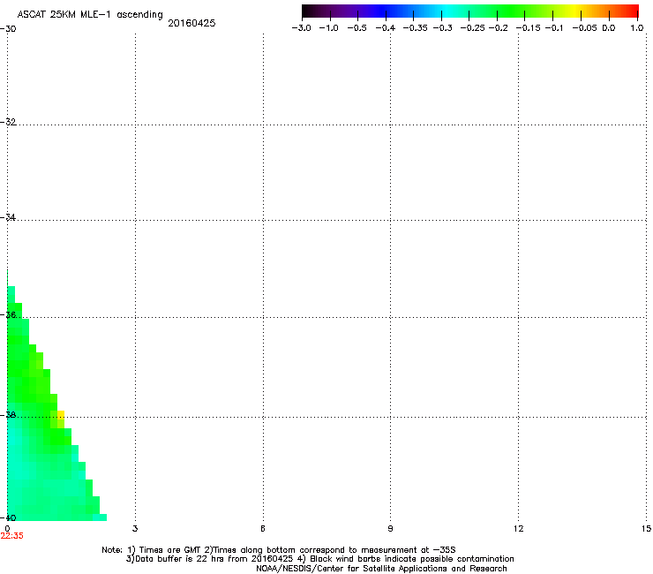
Task: Click the colorbar label -1.0
Action: tap(328, 28)
